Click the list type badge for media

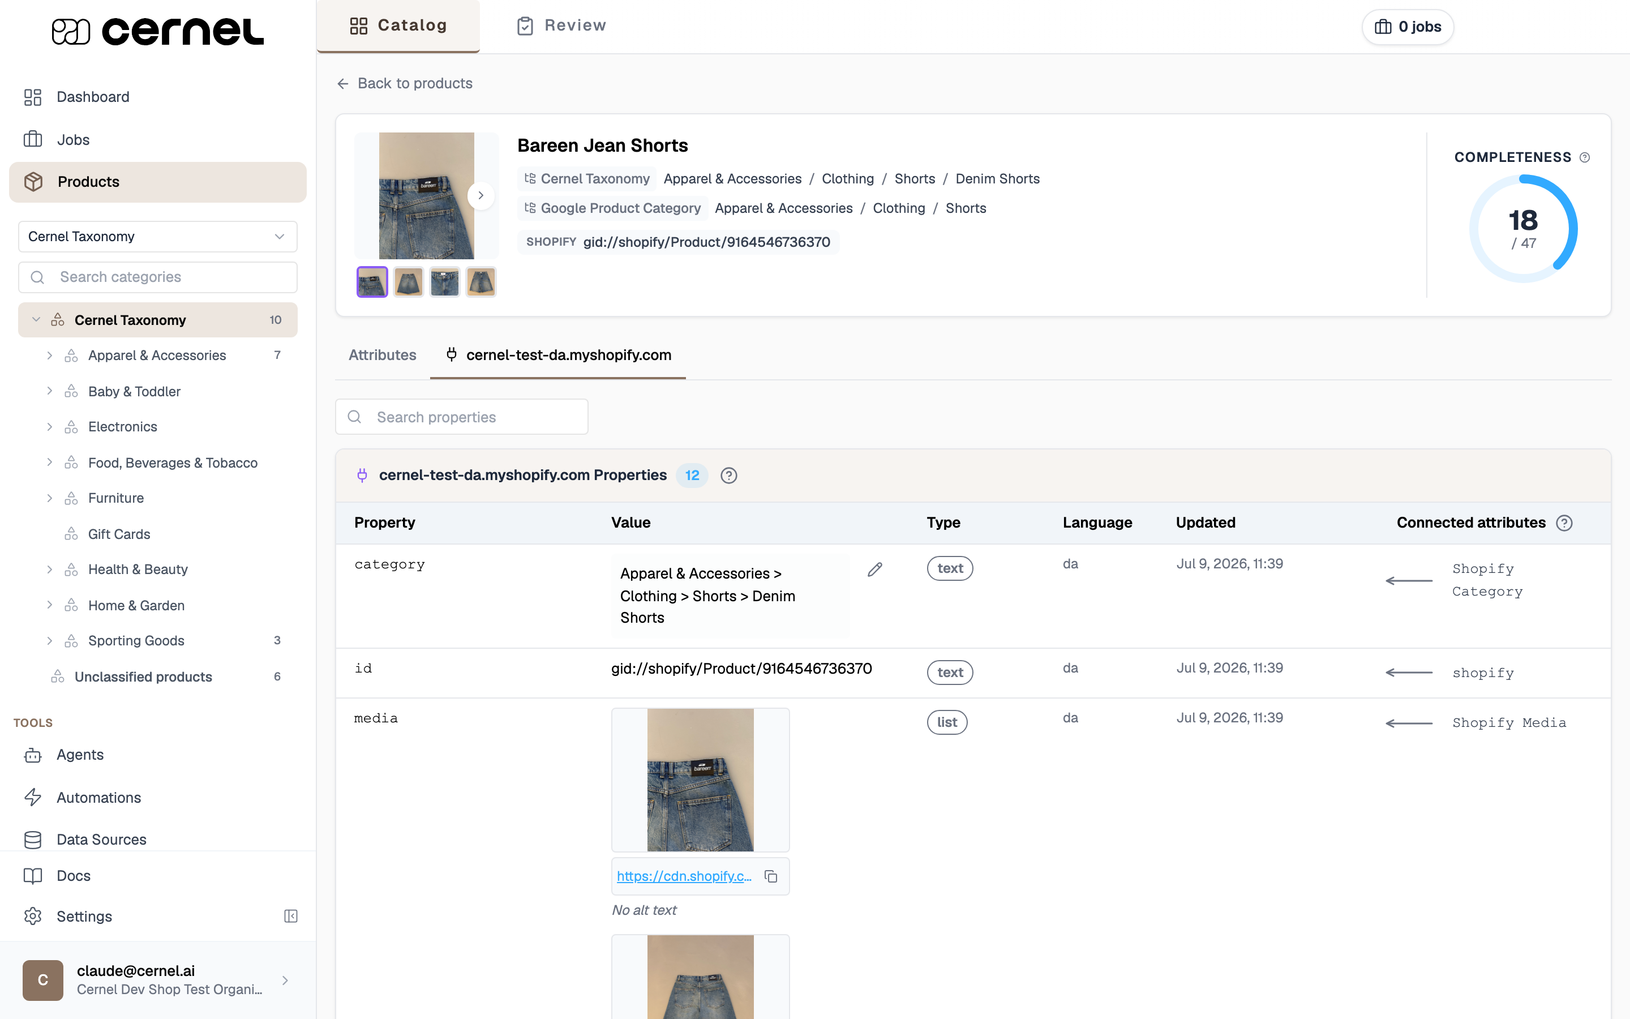(x=947, y=722)
